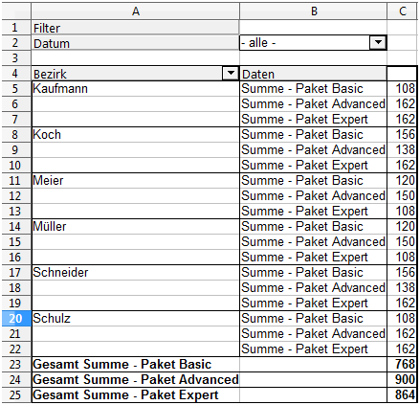
Task: Select the Schulz cell
Action: point(136,319)
